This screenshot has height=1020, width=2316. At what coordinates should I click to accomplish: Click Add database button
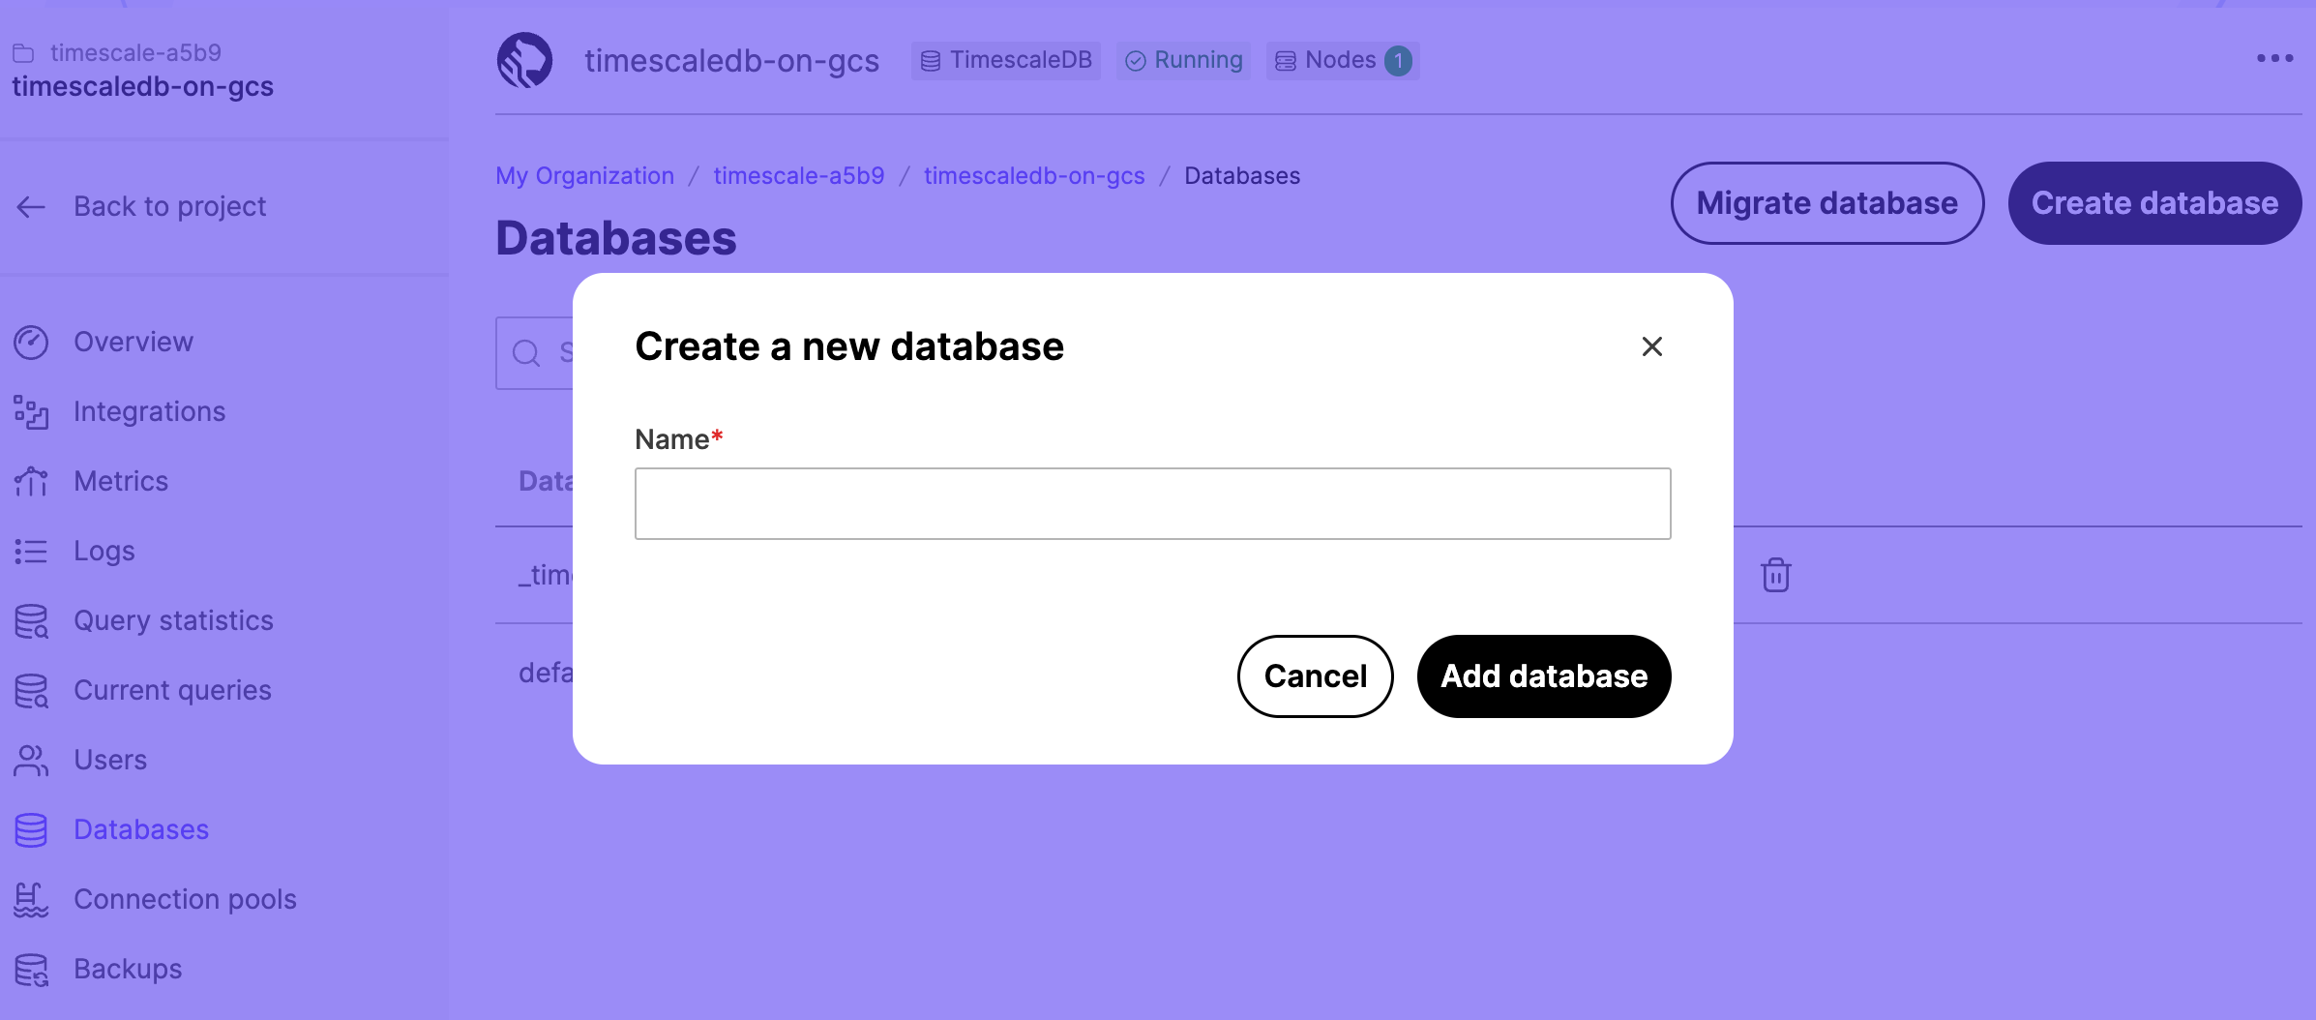pos(1544,675)
